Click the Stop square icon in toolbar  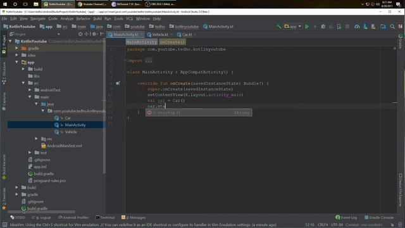347,27
